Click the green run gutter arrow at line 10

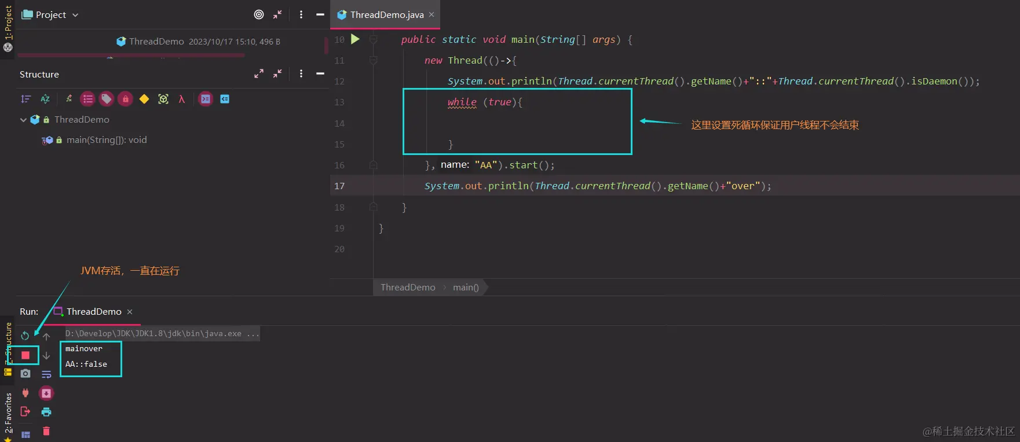click(356, 39)
